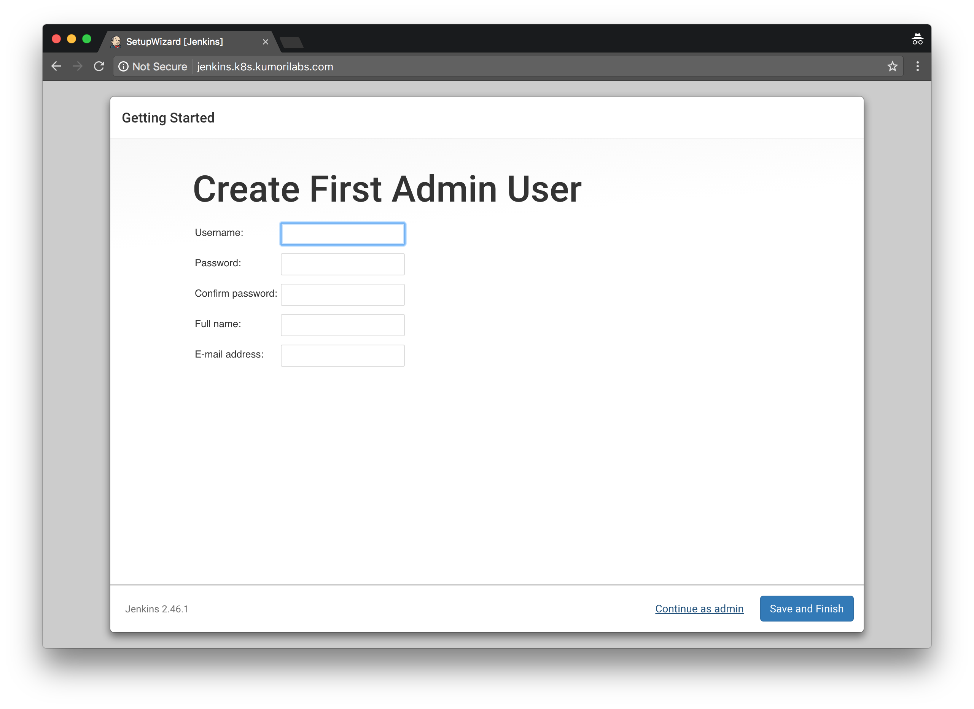Click the Jenkins Setup Wizard favicon icon
The height and width of the screenshot is (709, 974).
click(116, 41)
